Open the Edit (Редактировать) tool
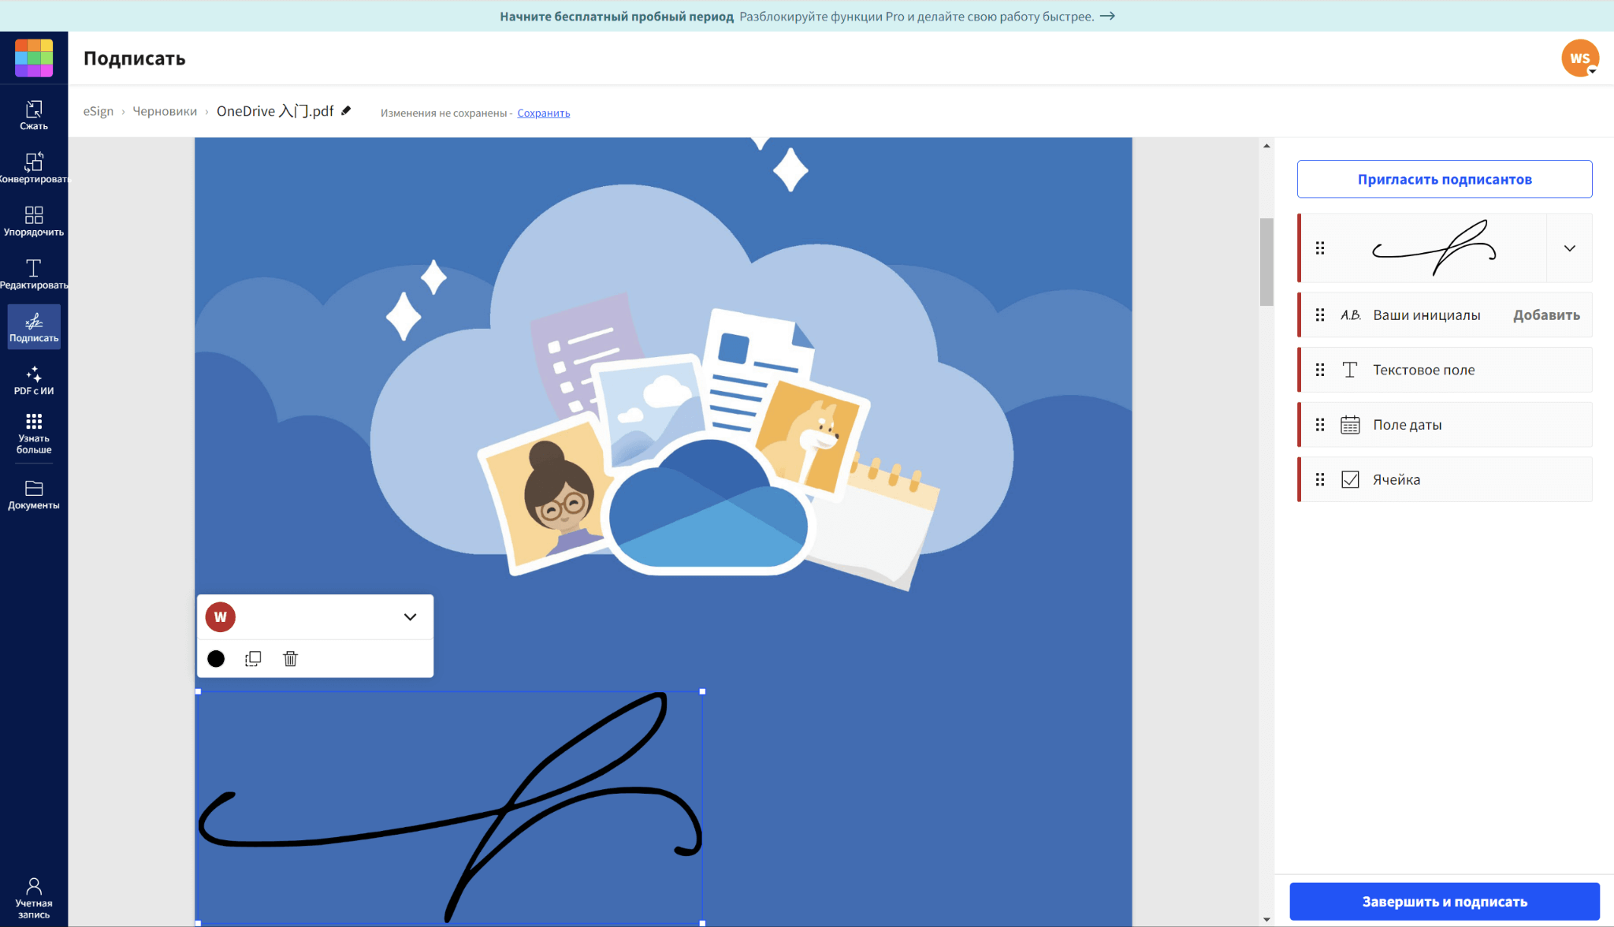 click(34, 274)
